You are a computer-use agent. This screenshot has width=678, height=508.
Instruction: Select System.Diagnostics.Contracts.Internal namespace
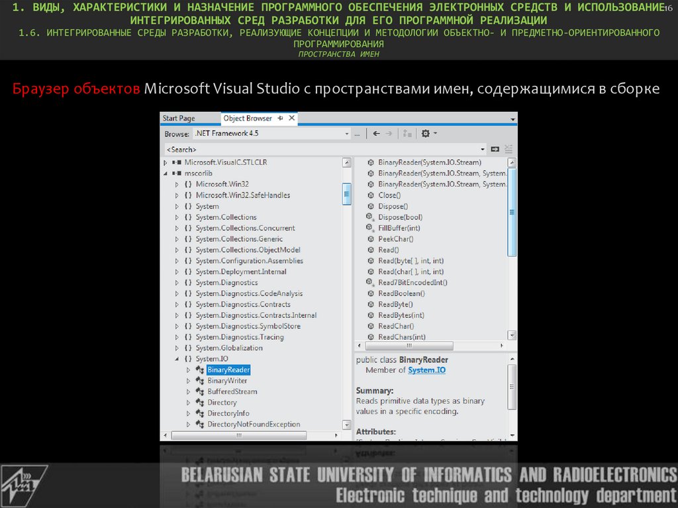click(x=256, y=315)
